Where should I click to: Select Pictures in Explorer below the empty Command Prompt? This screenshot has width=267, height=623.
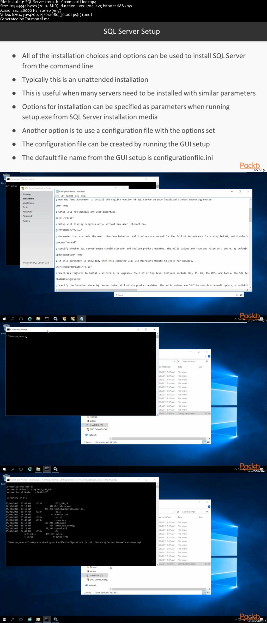(x=93, y=417)
